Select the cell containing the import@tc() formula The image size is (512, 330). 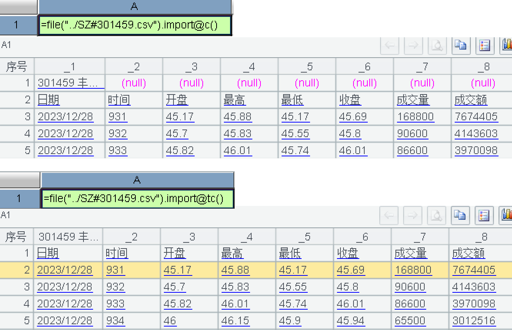pos(137,199)
